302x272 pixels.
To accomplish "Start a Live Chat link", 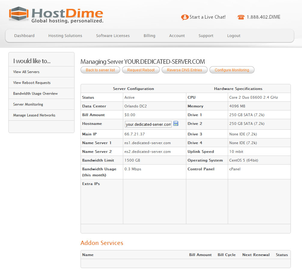I will point(207,17).
